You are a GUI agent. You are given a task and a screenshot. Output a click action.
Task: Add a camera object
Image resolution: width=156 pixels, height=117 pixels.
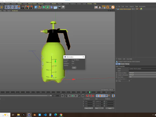pyautogui.click(x=59, y=7)
